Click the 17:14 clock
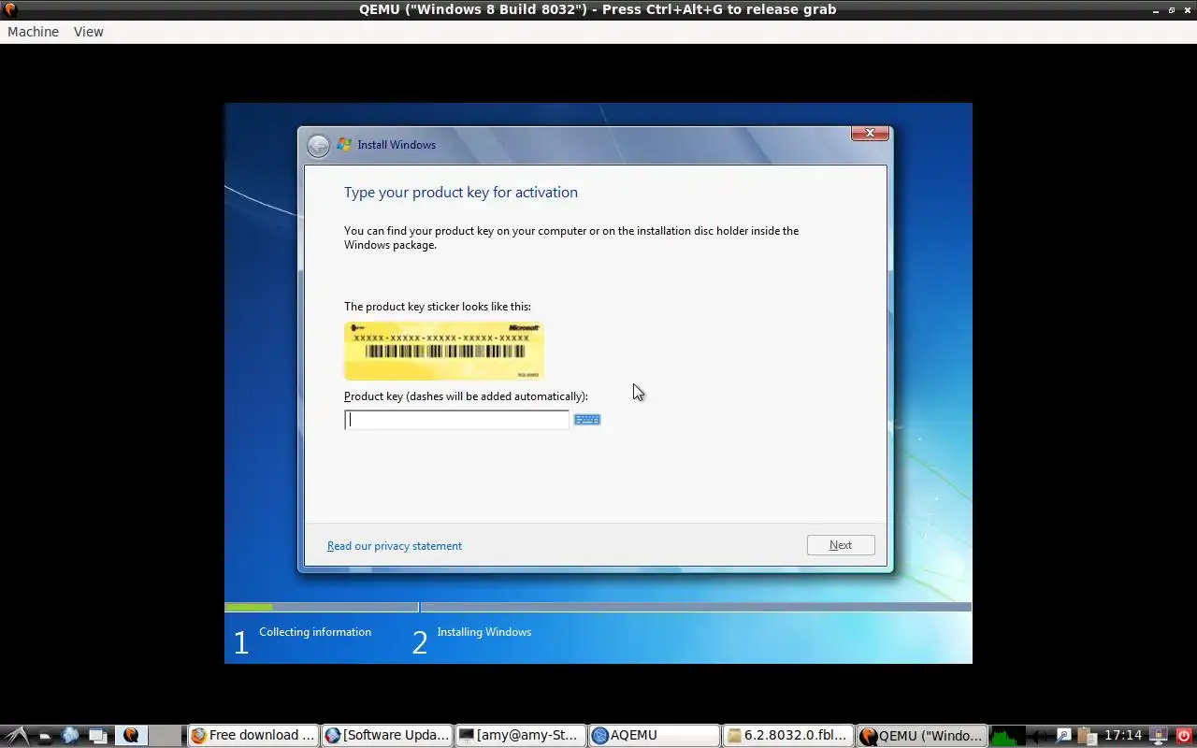 click(1123, 735)
